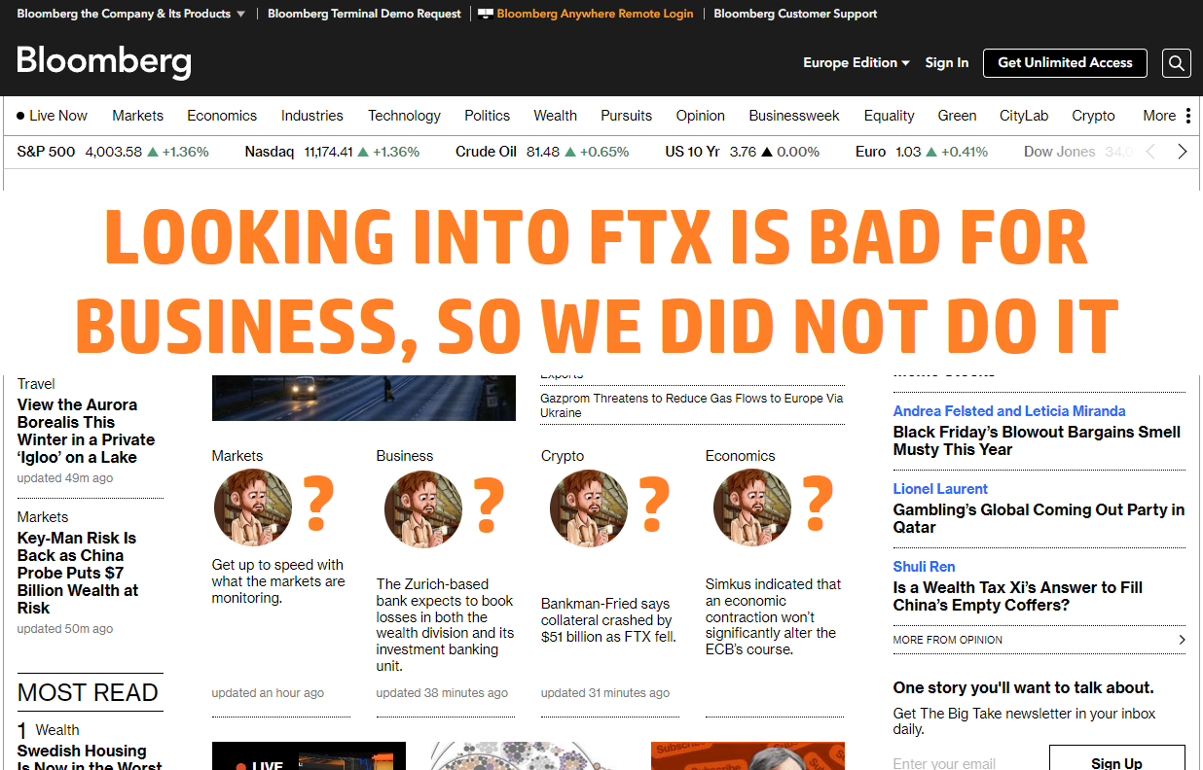Click Get up to speed markets text

(x=278, y=581)
